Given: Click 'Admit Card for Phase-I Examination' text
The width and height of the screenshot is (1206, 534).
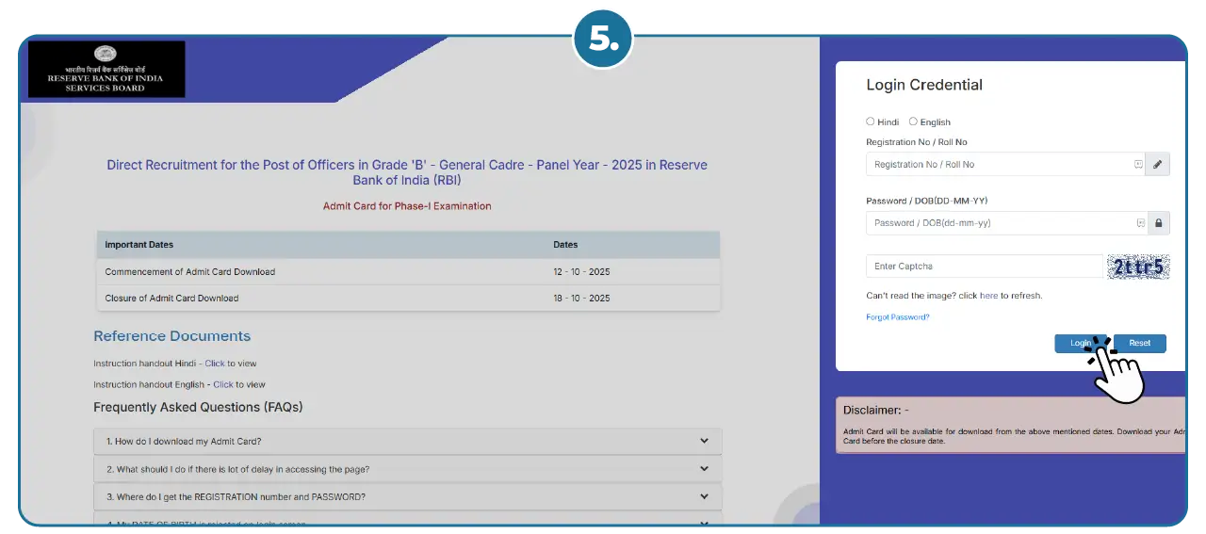Looking at the screenshot, I should [x=407, y=206].
